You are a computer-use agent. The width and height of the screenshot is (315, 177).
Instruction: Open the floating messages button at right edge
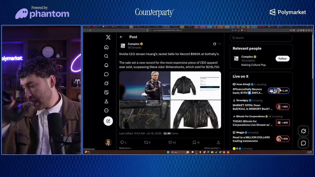(x=303, y=143)
